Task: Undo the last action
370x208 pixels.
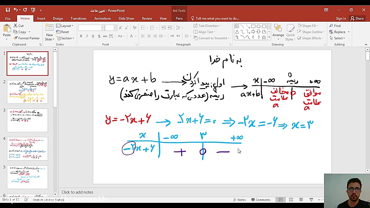Action: coord(16,10)
